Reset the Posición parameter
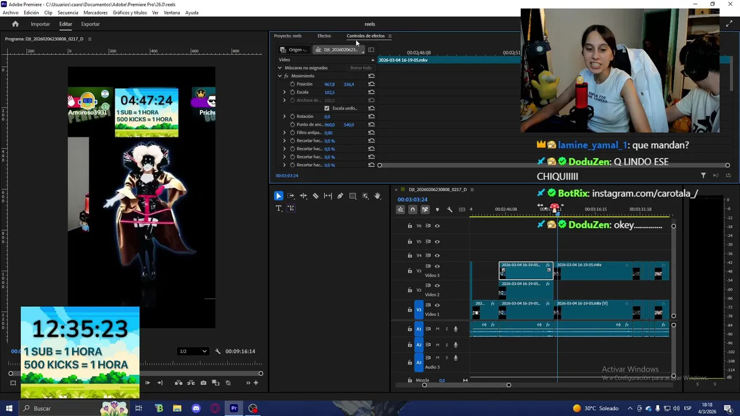Viewport: 740px width, 416px height. point(371,84)
